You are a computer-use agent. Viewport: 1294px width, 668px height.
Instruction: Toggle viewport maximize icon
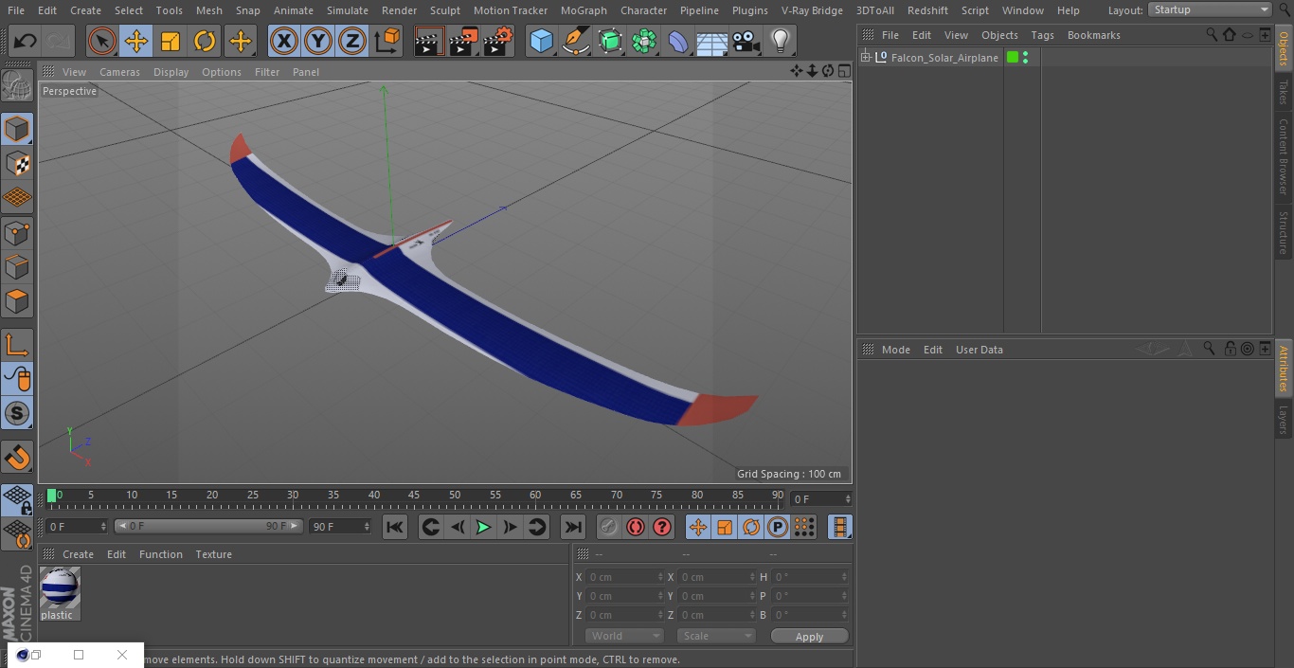[x=843, y=71]
